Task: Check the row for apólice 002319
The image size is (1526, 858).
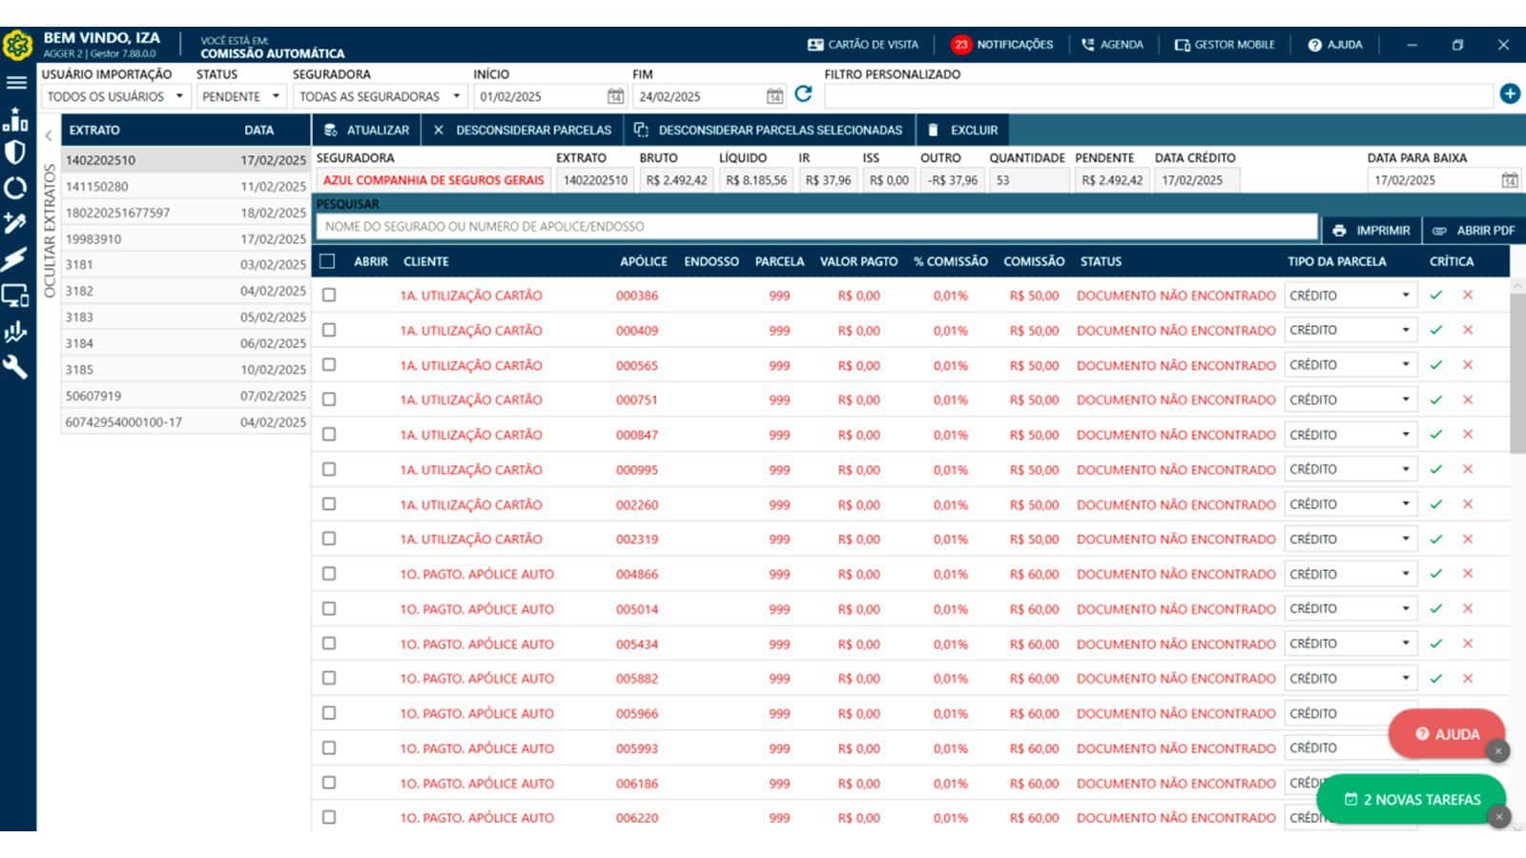Action: point(329,539)
